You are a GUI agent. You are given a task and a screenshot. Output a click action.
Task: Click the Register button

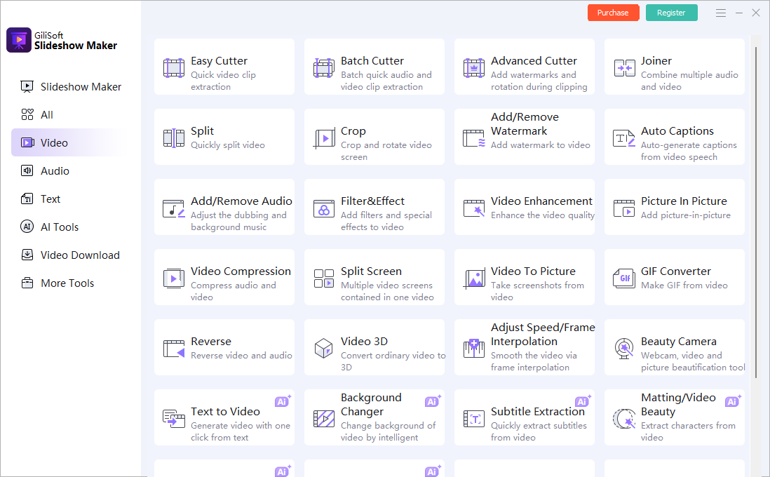coord(671,13)
